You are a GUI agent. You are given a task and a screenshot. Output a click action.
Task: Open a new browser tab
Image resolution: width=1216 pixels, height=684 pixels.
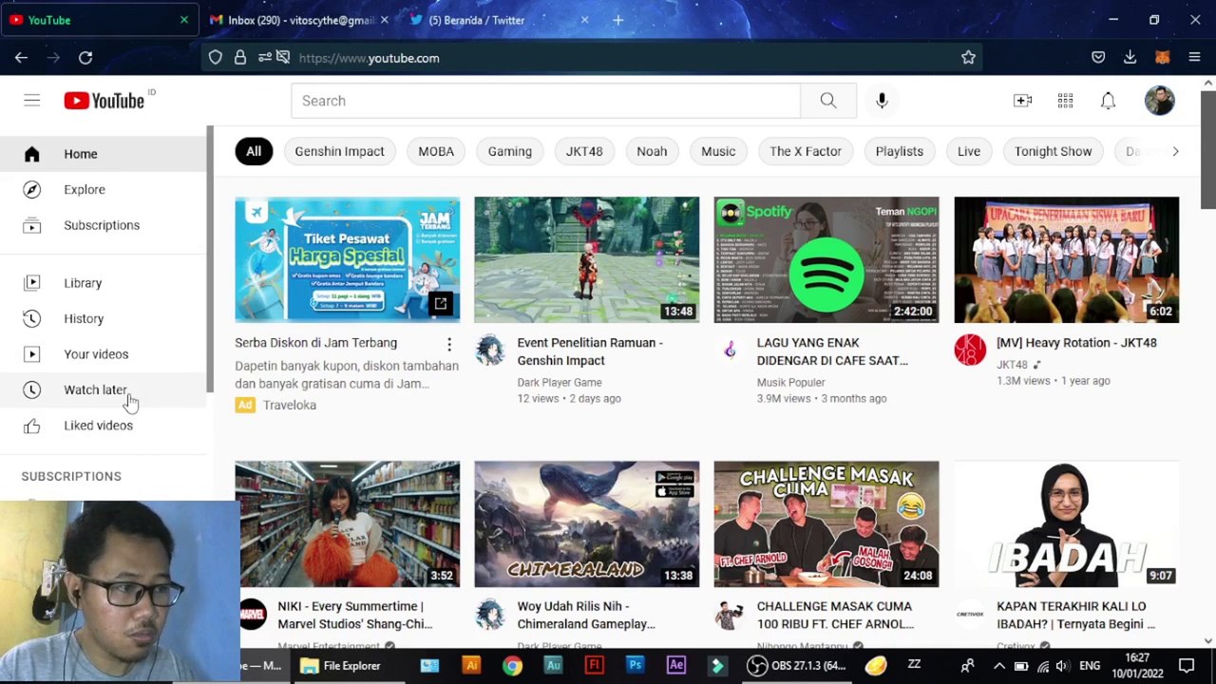point(618,20)
